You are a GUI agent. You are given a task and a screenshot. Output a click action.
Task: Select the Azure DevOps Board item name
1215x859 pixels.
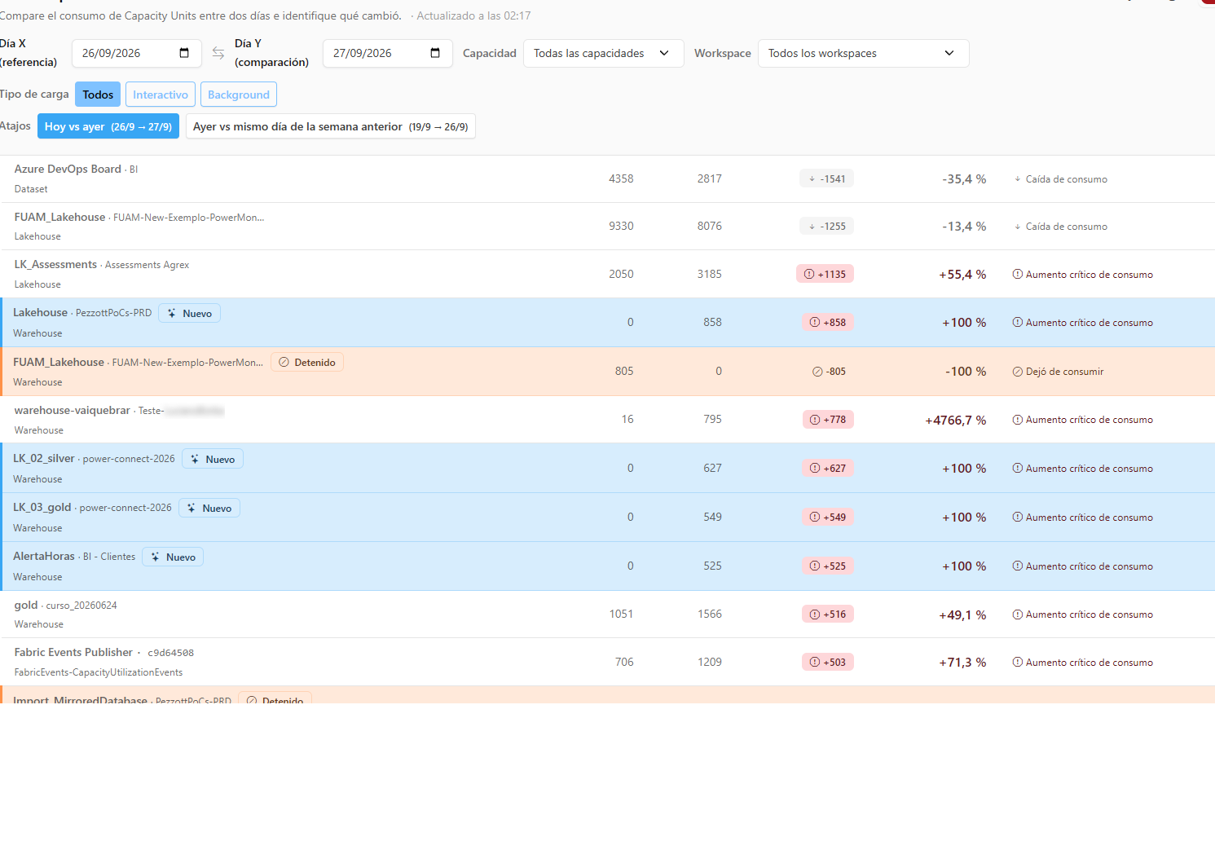click(68, 169)
